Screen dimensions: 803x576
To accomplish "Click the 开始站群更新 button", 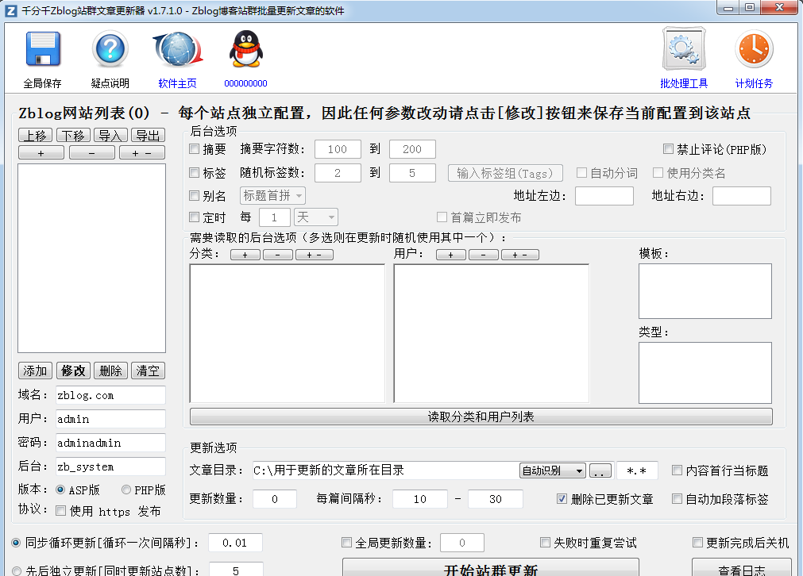I will point(491,568).
